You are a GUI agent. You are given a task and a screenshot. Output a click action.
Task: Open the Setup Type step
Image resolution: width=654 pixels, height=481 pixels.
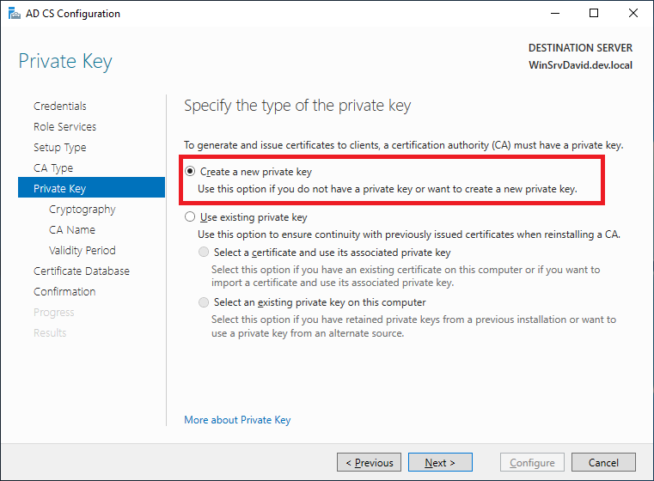click(60, 148)
